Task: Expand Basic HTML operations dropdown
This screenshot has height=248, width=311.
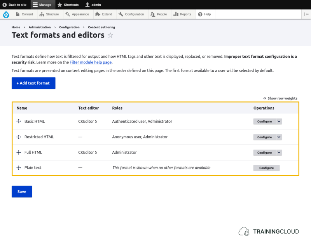Action: click(279, 121)
